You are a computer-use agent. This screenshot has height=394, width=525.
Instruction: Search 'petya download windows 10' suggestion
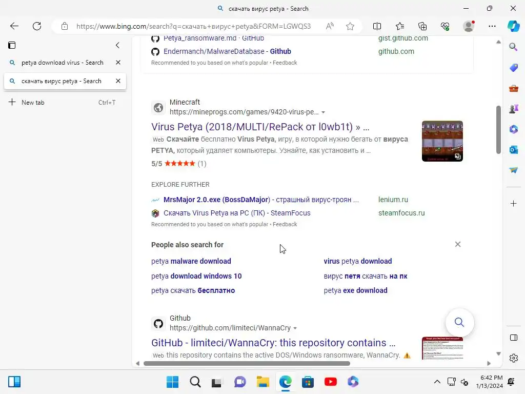tap(196, 276)
